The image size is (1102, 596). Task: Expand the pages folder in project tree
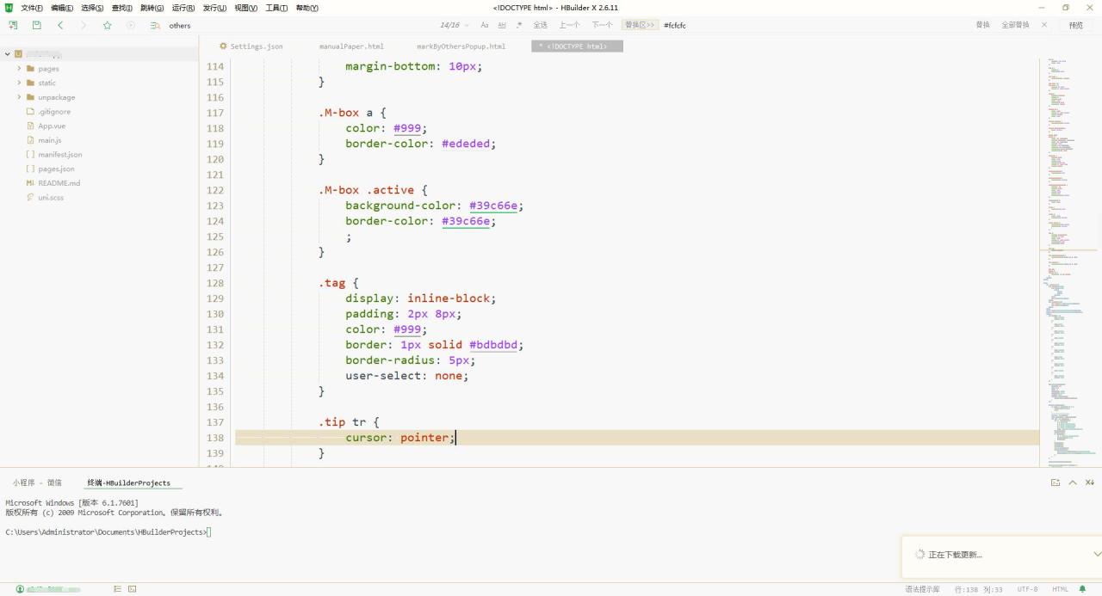(19, 69)
